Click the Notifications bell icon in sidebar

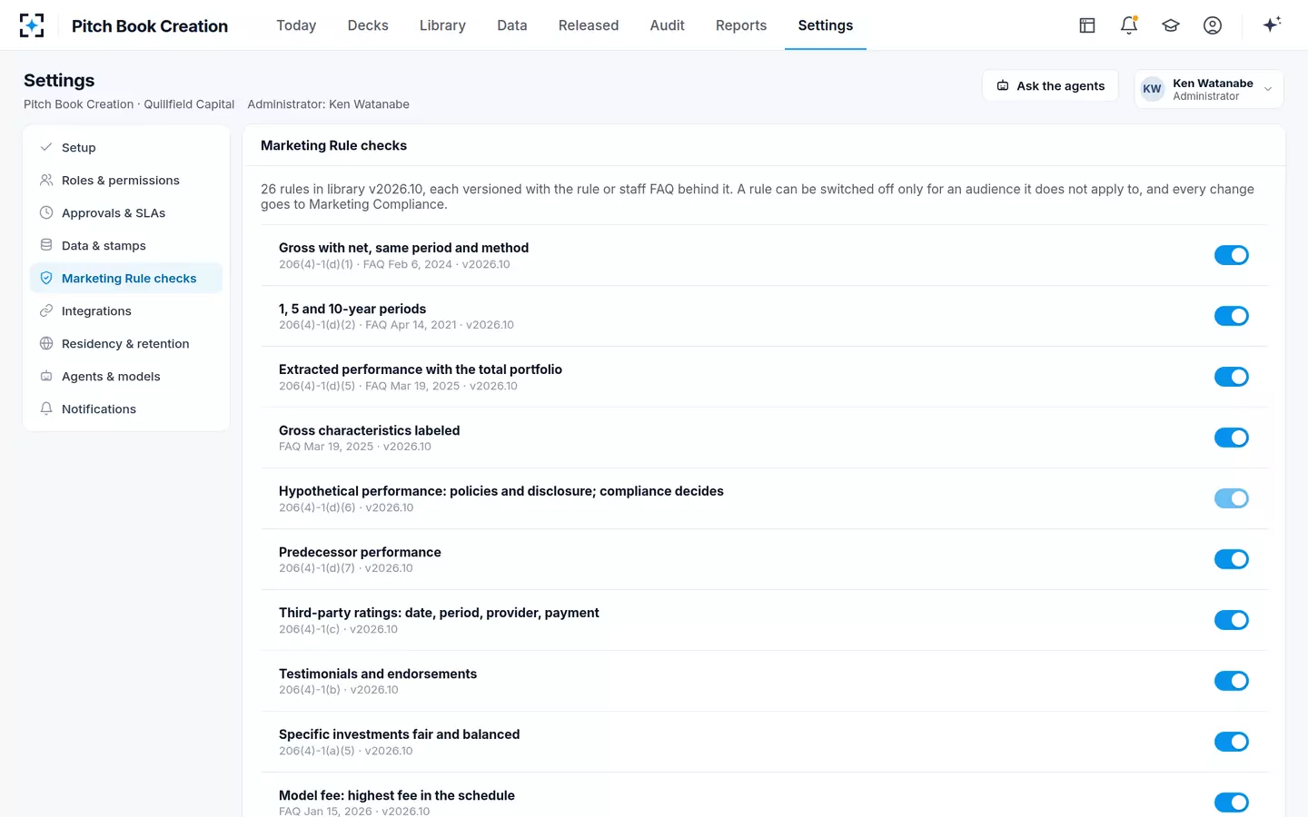[46, 408]
